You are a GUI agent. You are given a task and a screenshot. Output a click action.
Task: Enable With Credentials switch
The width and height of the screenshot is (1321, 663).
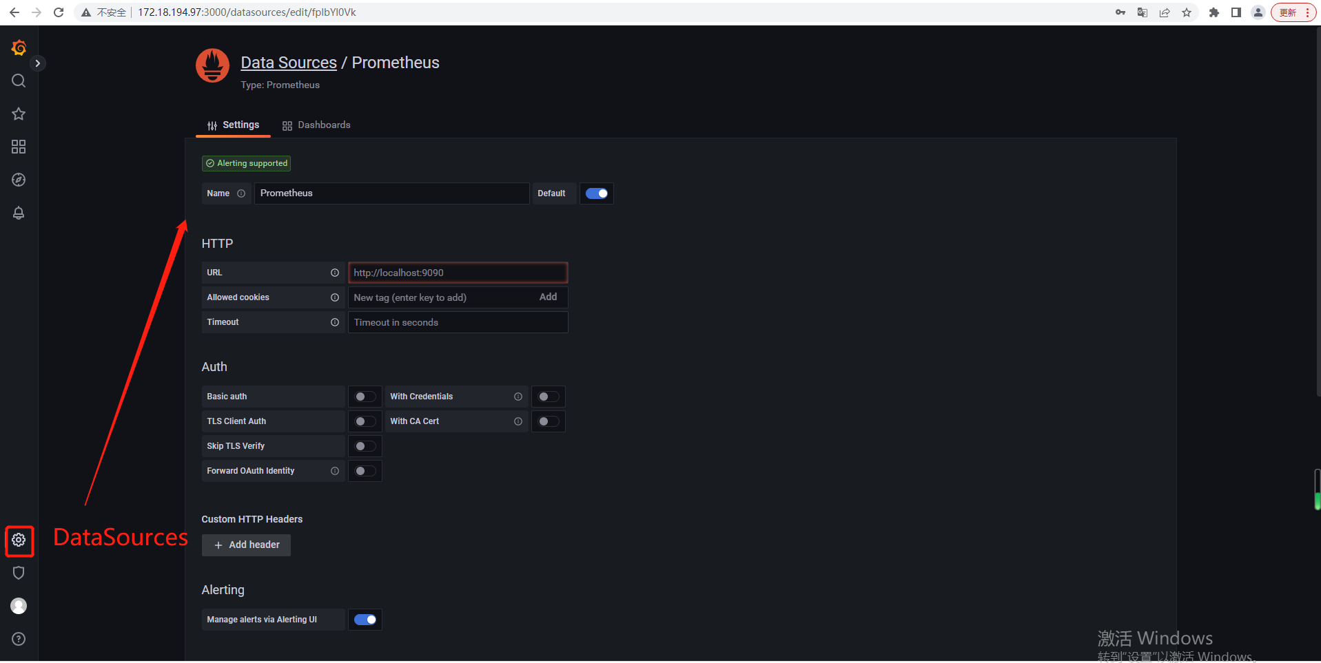[x=549, y=397]
